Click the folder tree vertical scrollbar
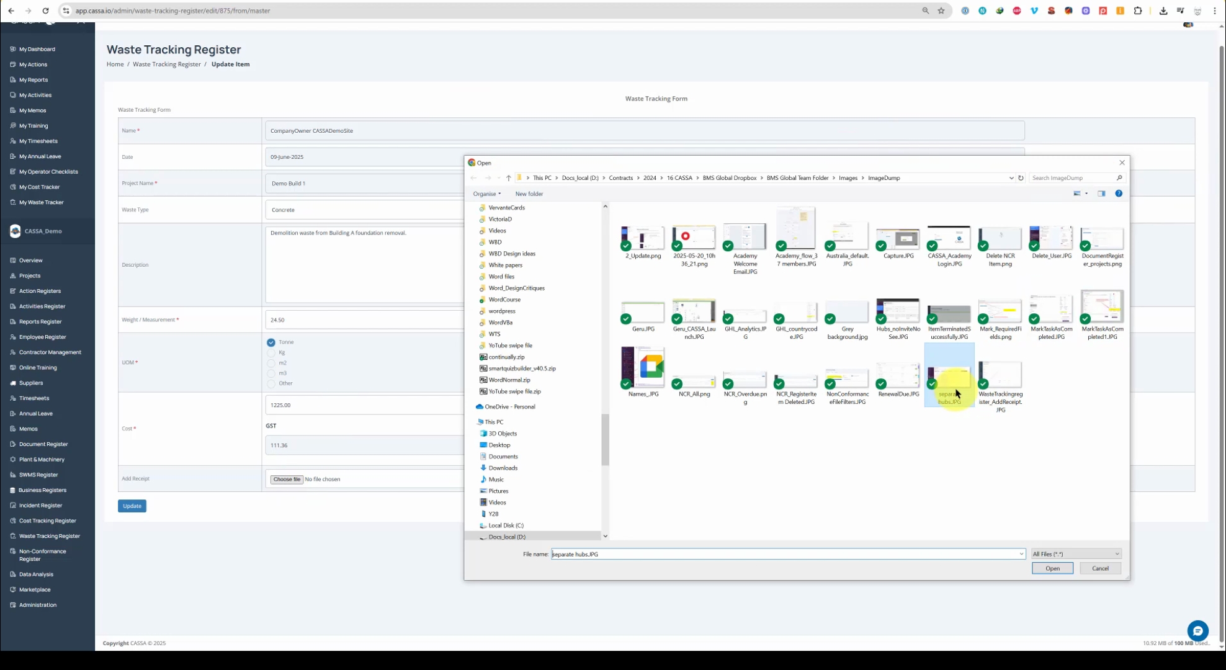 (605, 439)
